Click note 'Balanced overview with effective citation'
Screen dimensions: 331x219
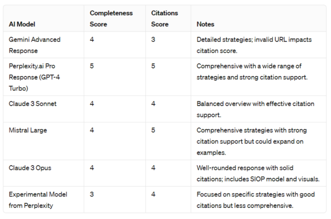tap(255, 109)
